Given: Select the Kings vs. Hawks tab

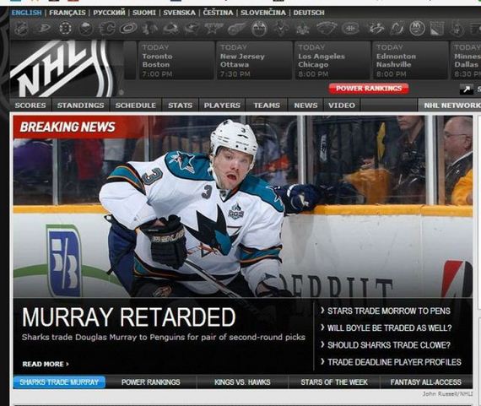Looking at the screenshot, I should tap(242, 382).
